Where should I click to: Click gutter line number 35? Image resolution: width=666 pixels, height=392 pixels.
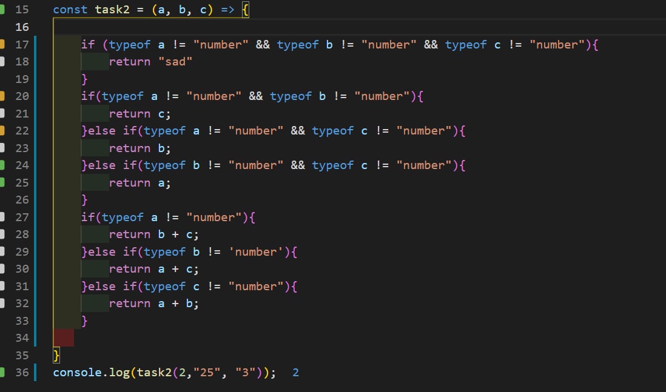click(x=22, y=355)
